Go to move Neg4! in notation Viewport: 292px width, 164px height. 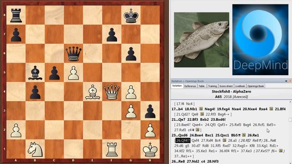click(x=210, y=109)
